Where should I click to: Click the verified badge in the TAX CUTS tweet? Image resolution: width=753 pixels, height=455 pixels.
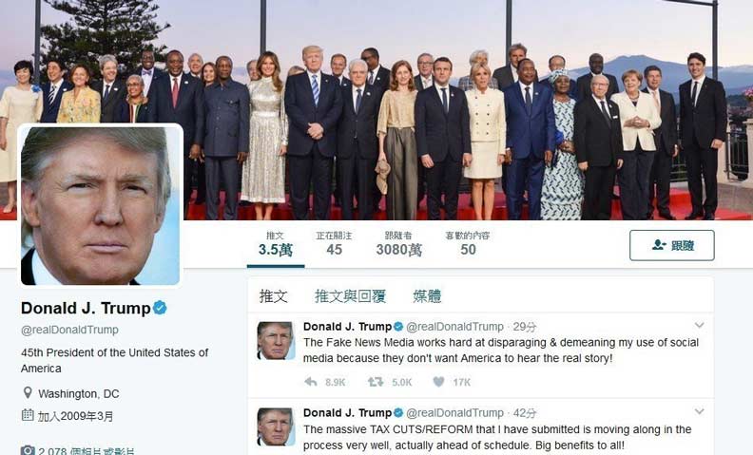click(x=398, y=413)
